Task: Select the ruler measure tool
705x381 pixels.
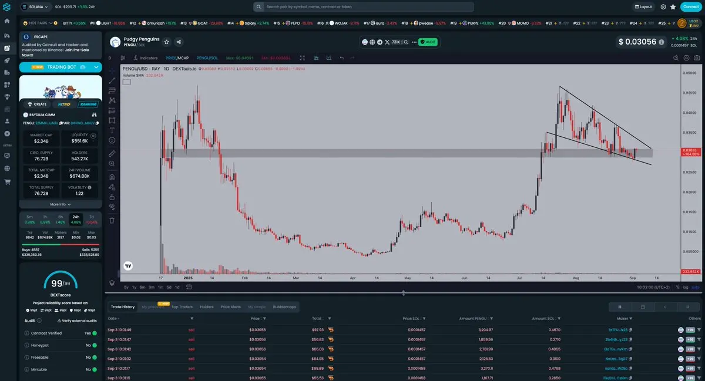Action: (x=112, y=153)
